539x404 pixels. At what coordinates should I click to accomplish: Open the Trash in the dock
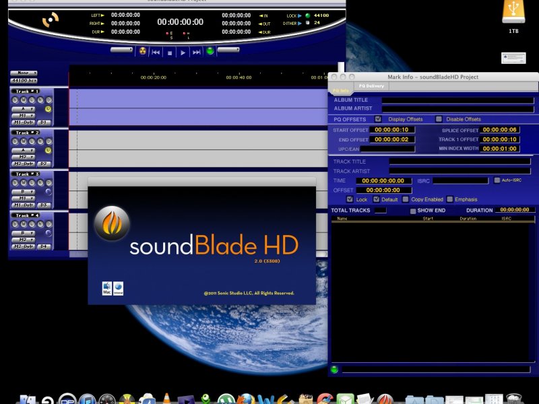pos(514,399)
